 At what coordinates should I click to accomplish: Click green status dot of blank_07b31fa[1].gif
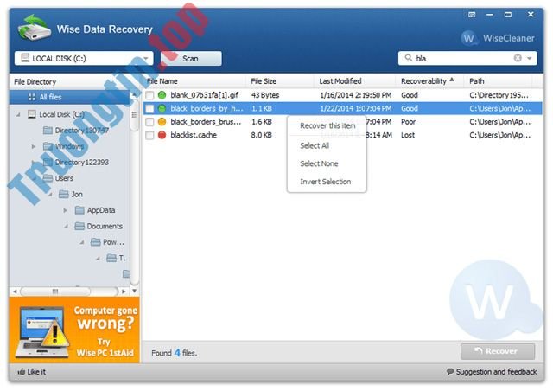(x=162, y=95)
